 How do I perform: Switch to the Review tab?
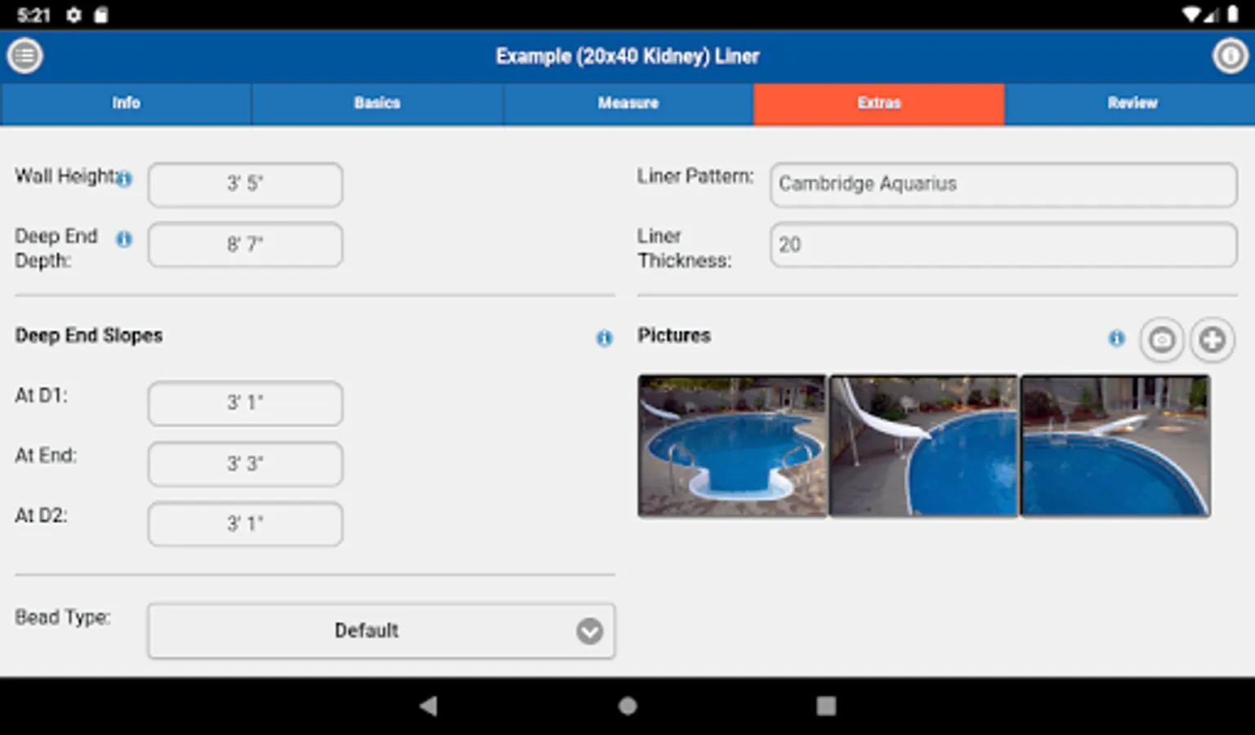click(x=1131, y=104)
